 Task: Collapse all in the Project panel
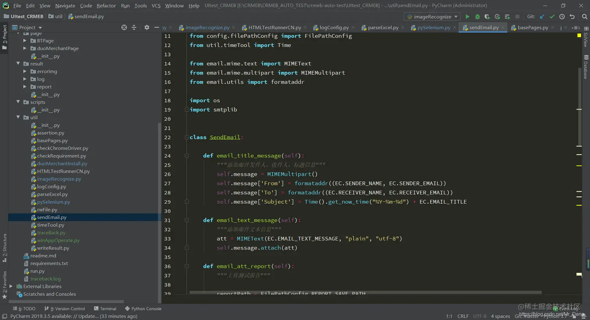(x=134, y=27)
